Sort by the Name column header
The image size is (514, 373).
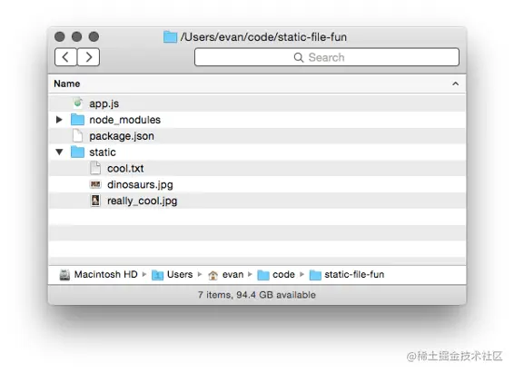pos(67,83)
